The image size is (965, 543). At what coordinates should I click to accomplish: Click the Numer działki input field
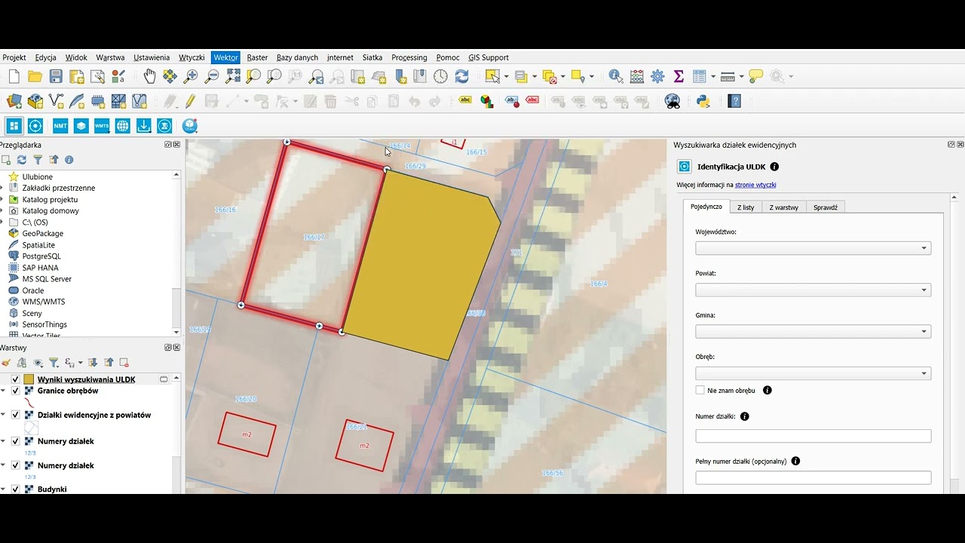813,436
